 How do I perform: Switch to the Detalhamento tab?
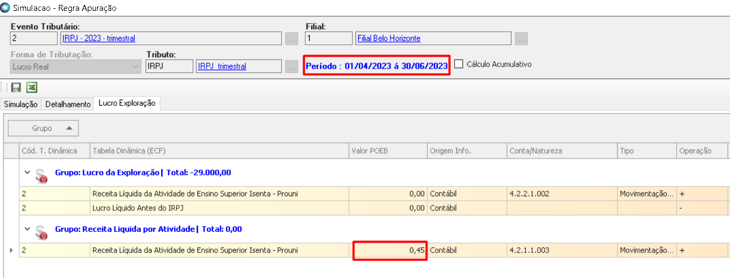pyautogui.click(x=68, y=104)
